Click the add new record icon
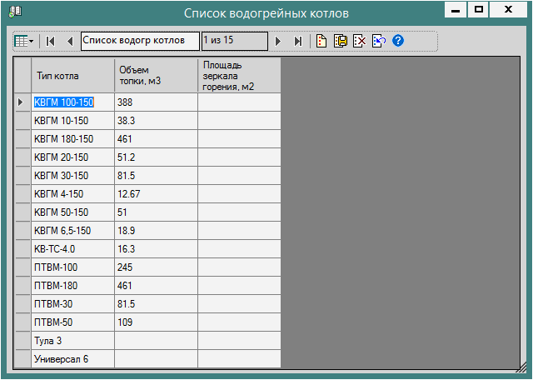 click(x=321, y=41)
